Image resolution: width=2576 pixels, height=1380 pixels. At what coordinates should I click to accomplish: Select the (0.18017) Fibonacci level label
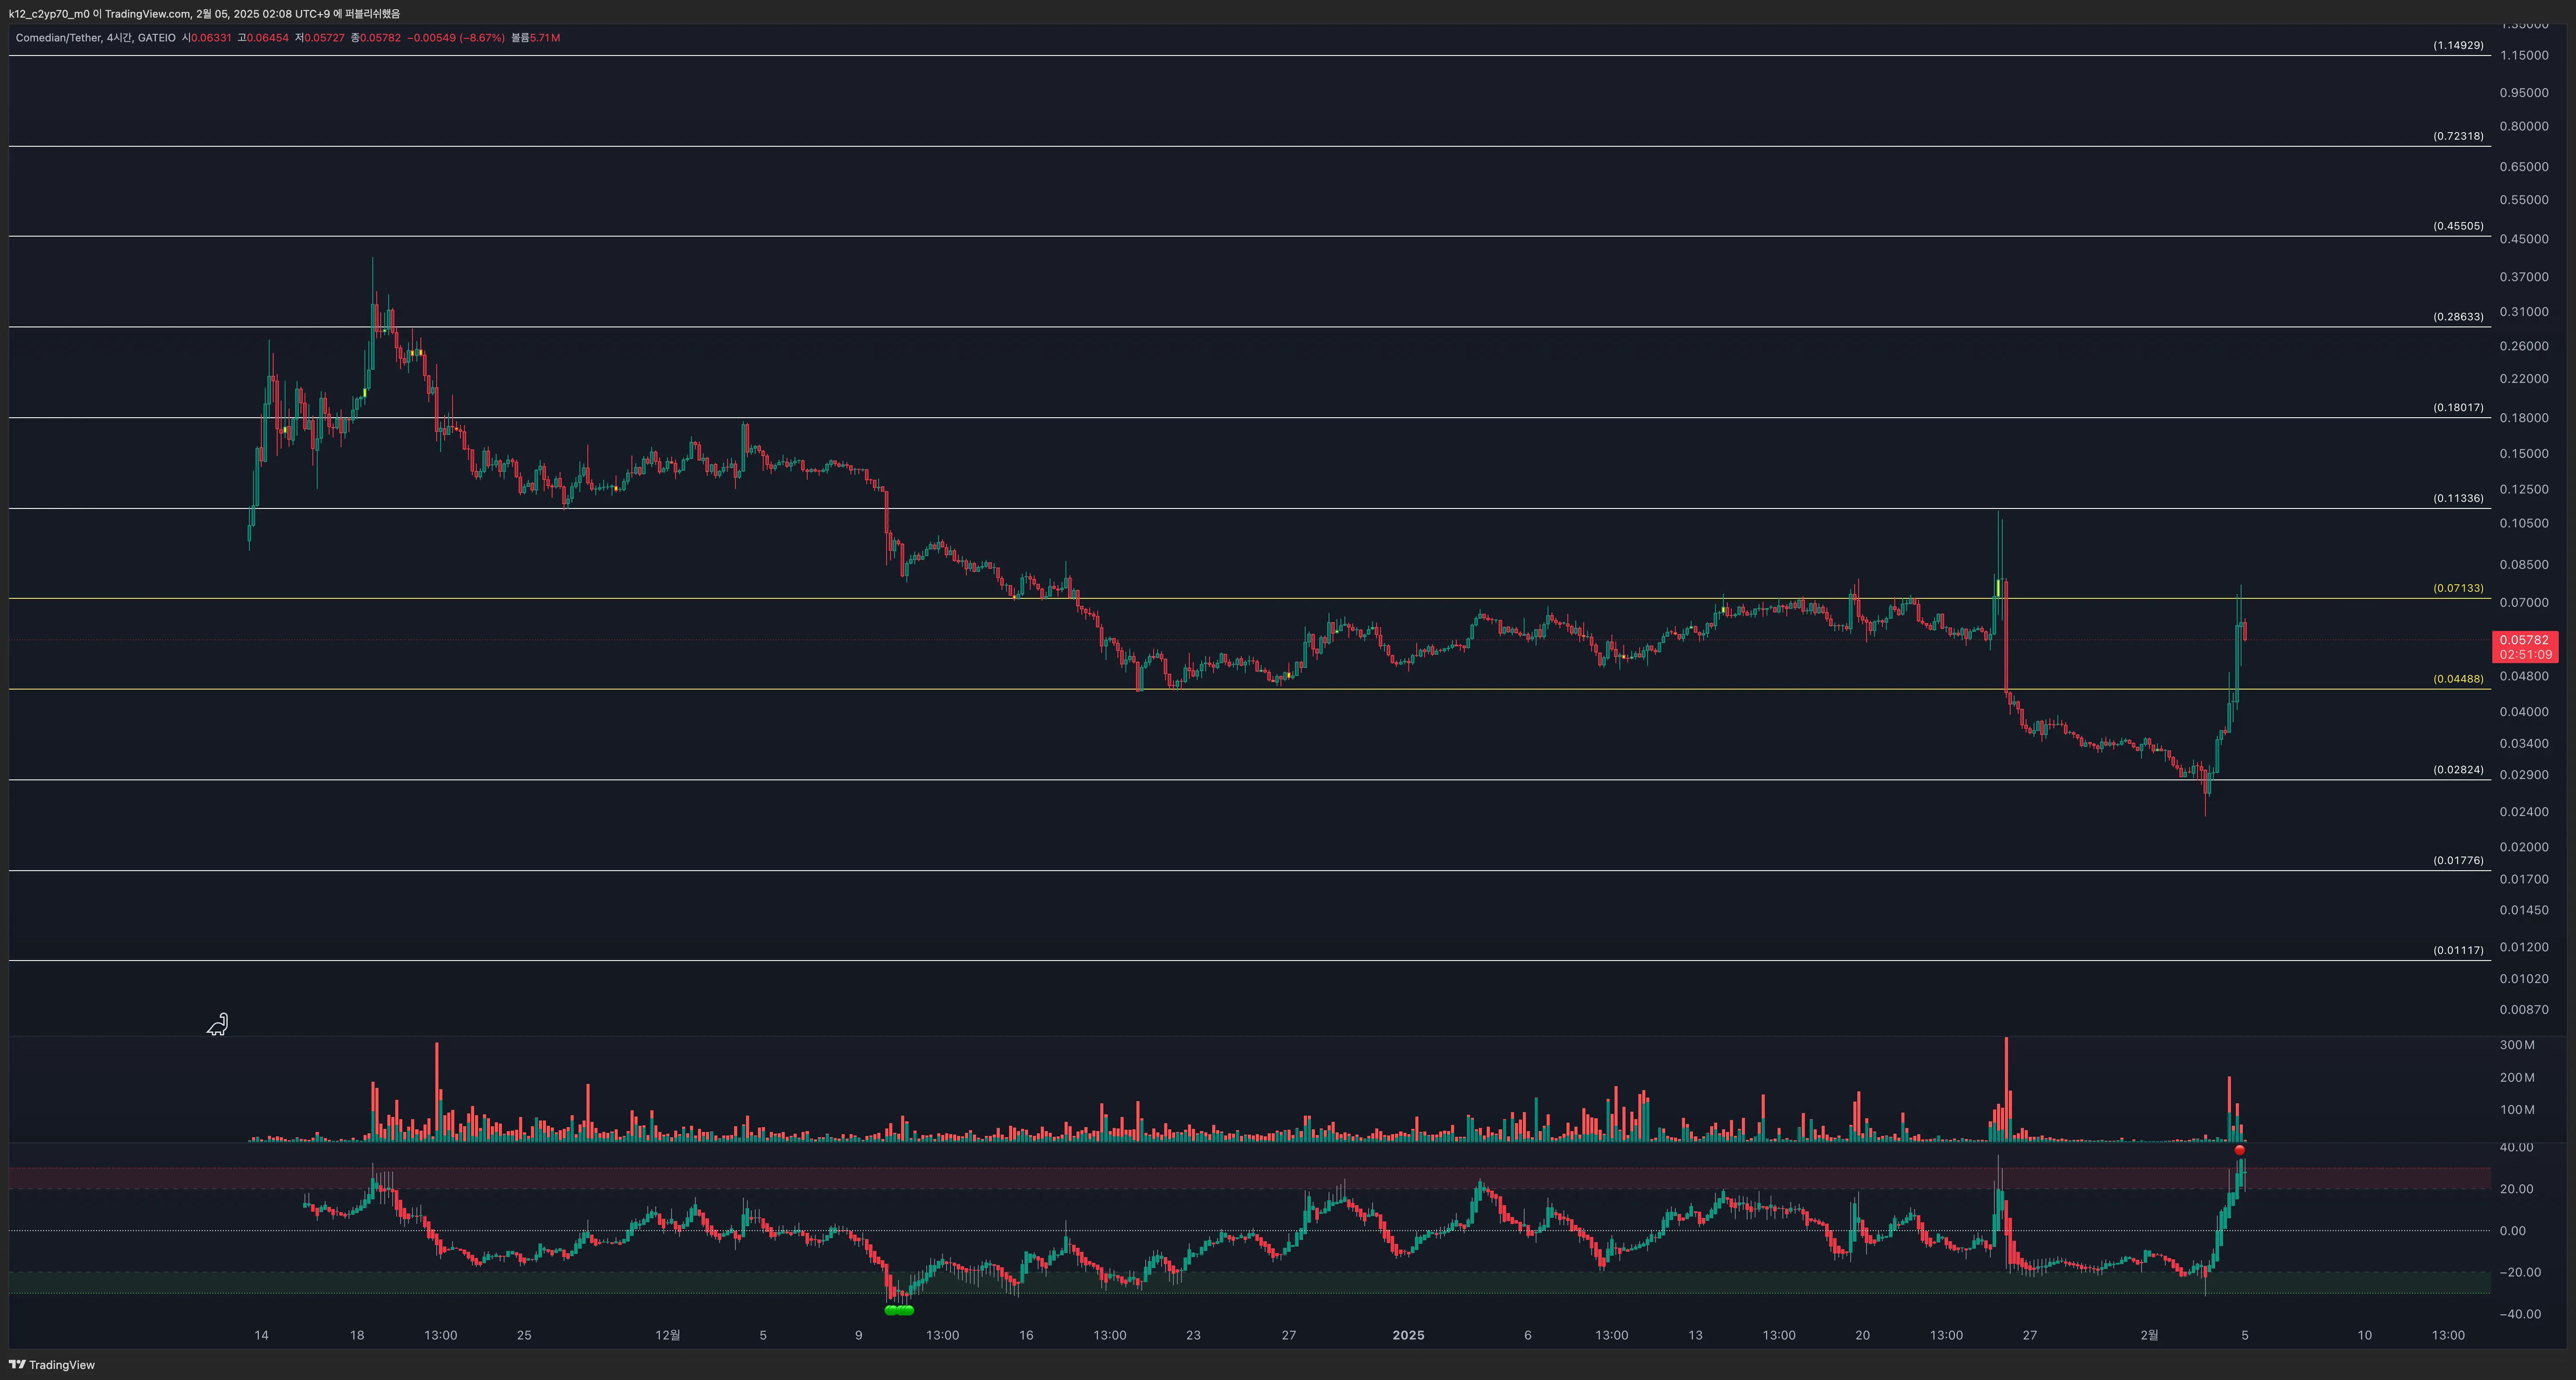[x=2458, y=408]
